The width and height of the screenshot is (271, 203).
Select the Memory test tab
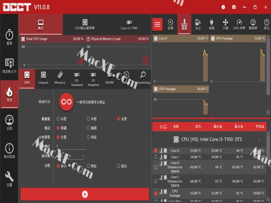[x=60, y=78]
